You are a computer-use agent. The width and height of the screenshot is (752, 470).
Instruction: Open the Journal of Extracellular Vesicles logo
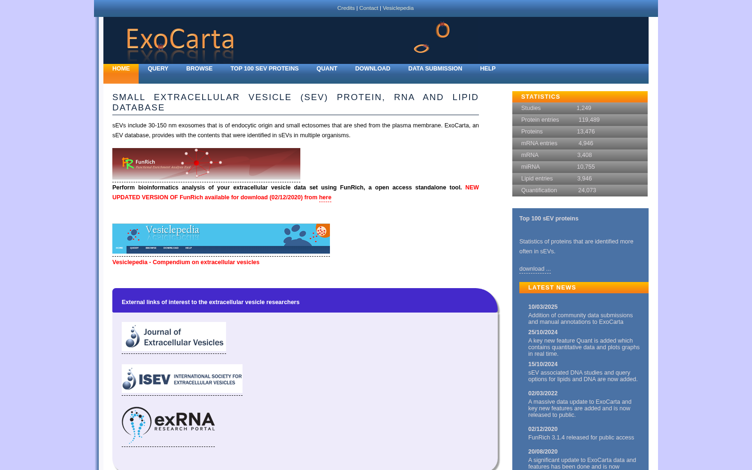pyautogui.click(x=174, y=337)
